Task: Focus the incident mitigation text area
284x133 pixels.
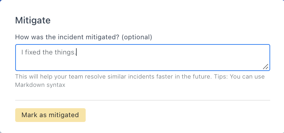Action: pyautogui.click(x=143, y=58)
